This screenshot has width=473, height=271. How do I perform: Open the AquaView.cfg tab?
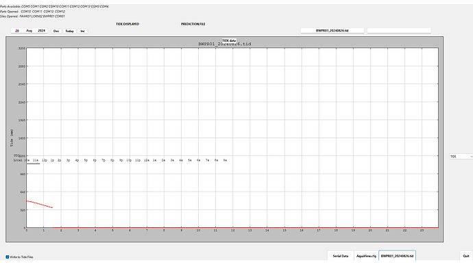click(366, 256)
